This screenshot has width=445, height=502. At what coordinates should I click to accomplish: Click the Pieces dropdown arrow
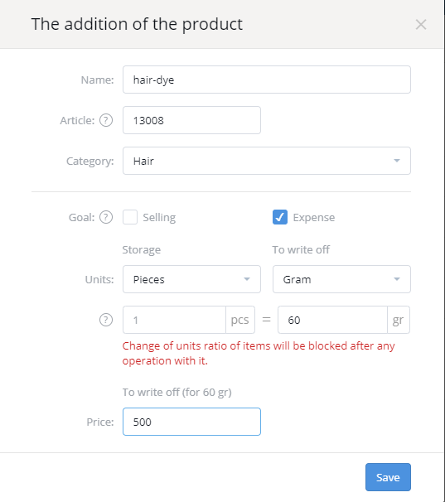click(247, 279)
